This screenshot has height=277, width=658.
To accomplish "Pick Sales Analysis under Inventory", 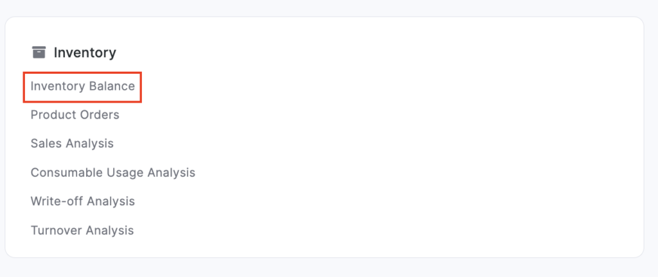I will click(x=72, y=144).
